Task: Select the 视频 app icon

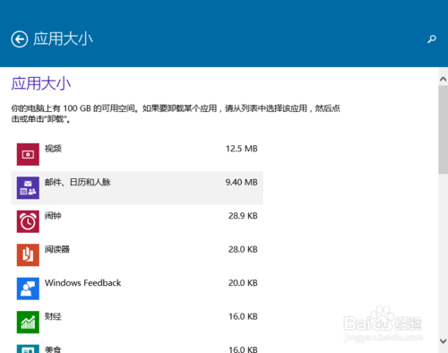Action: point(28,154)
